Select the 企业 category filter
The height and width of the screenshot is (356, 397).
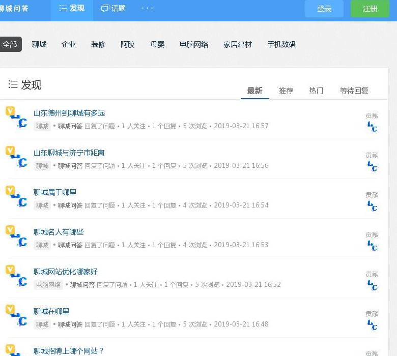pyautogui.click(x=69, y=44)
